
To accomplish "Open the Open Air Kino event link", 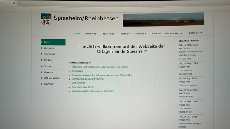I will click(x=186, y=97).
